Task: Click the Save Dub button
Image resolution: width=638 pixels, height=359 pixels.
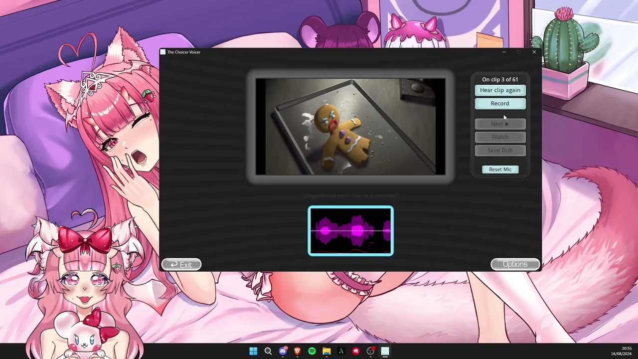Action: point(500,150)
